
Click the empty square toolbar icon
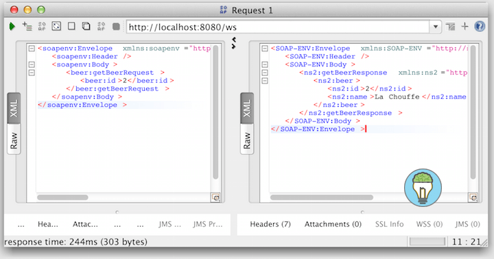(x=71, y=26)
